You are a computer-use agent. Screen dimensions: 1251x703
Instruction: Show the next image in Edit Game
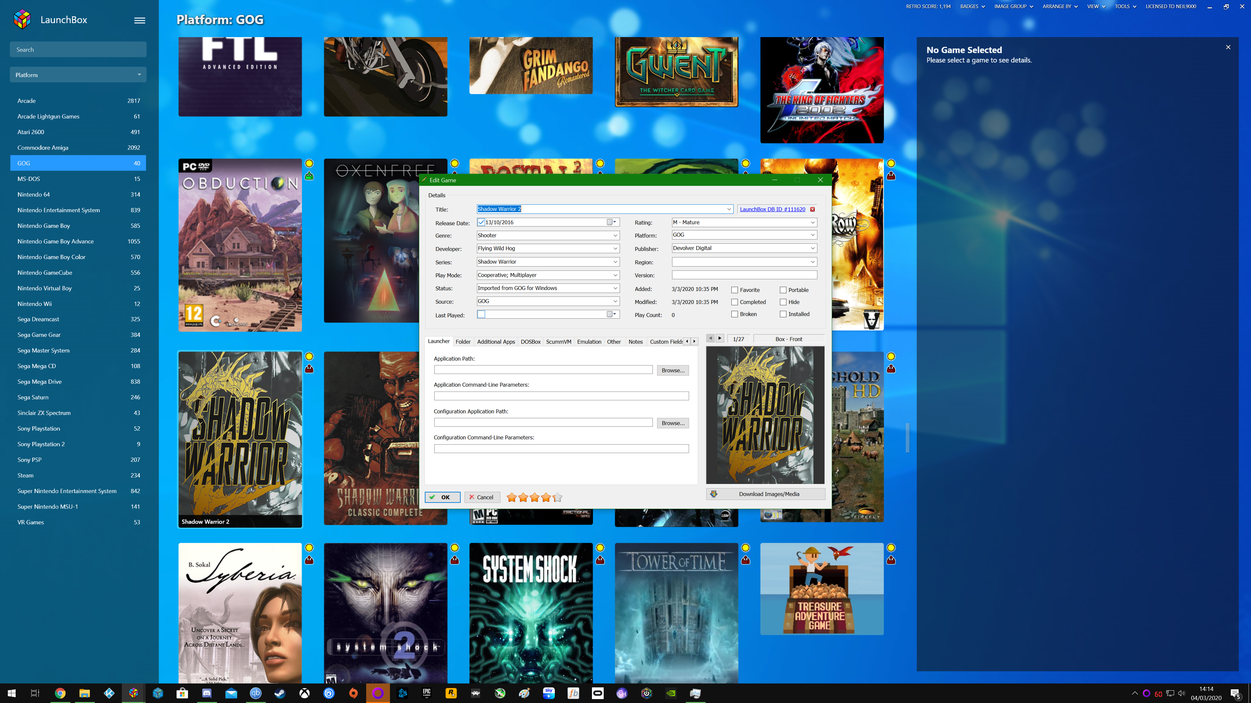coord(720,338)
